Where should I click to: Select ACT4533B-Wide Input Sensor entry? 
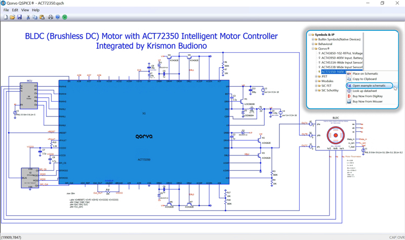[342, 67]
